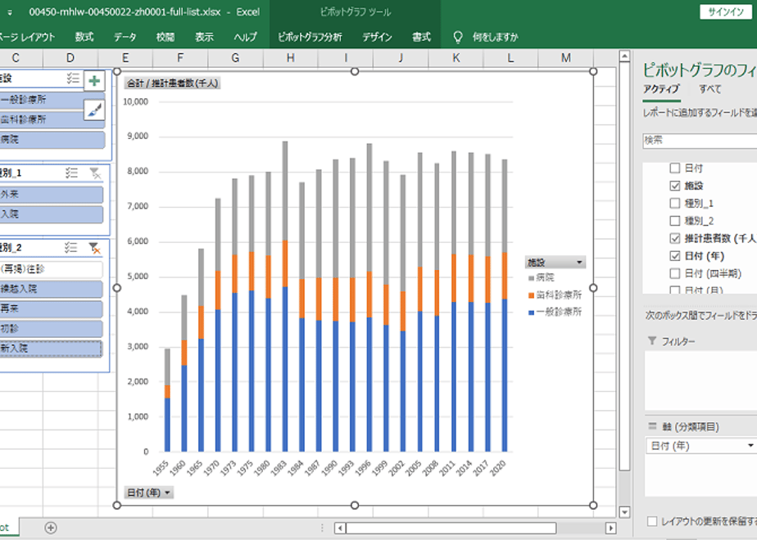This screenshot has height=540, width=757.
Task: Select 病院 in the 施設 slicer
Action: coord(52,139)
